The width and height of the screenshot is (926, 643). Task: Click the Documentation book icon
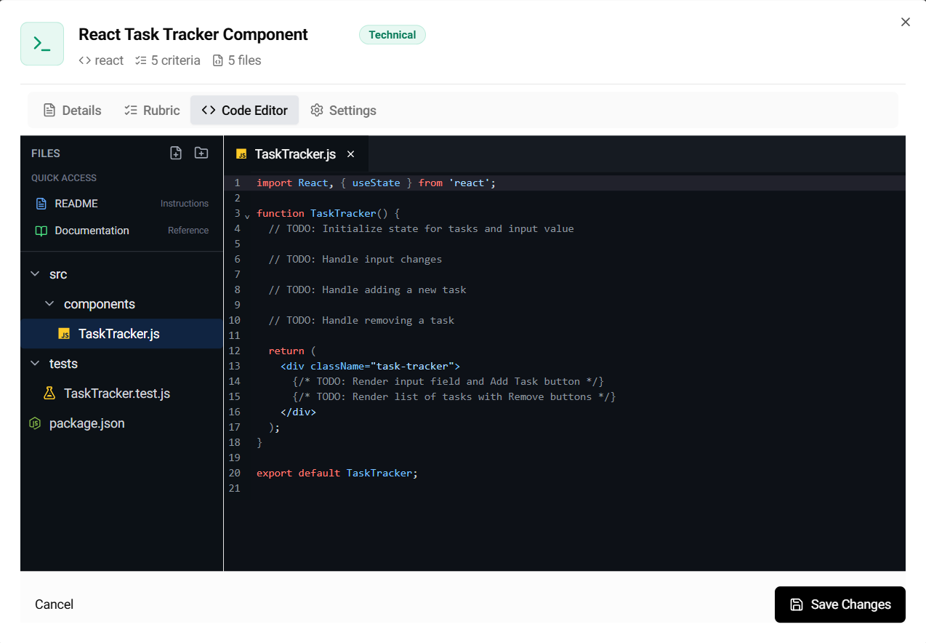(41, 231)
